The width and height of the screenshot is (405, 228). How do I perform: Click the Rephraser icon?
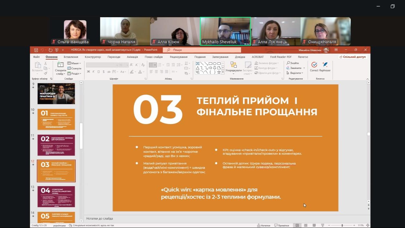(x=325, y=65)
